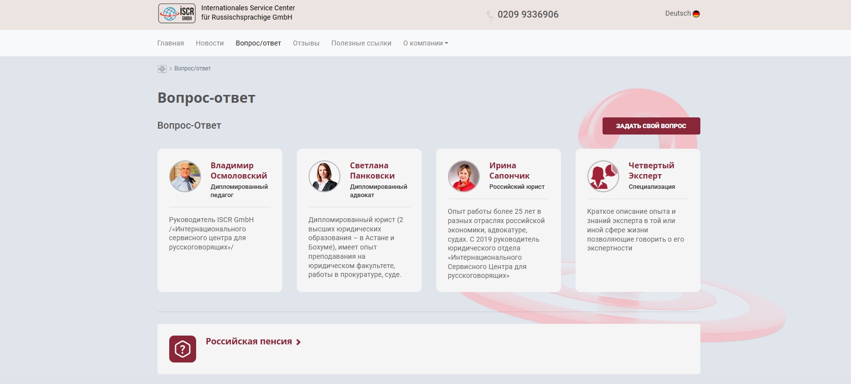Click the phone handset icon
Viewport: 851px width, 384px height.
tap(490, 16)
